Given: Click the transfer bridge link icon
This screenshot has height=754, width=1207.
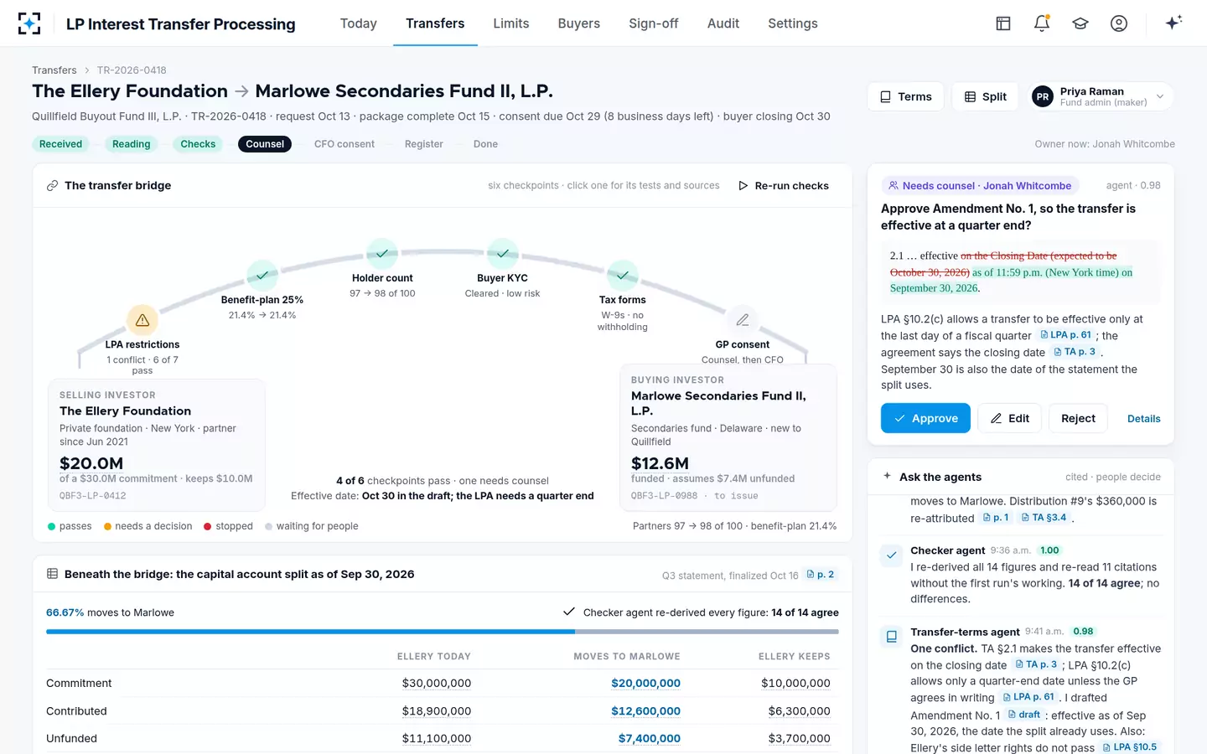Looking at the screenshot, I should tap(52, 186).
